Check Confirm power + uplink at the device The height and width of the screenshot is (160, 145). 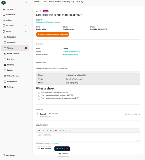pos(39,93)
